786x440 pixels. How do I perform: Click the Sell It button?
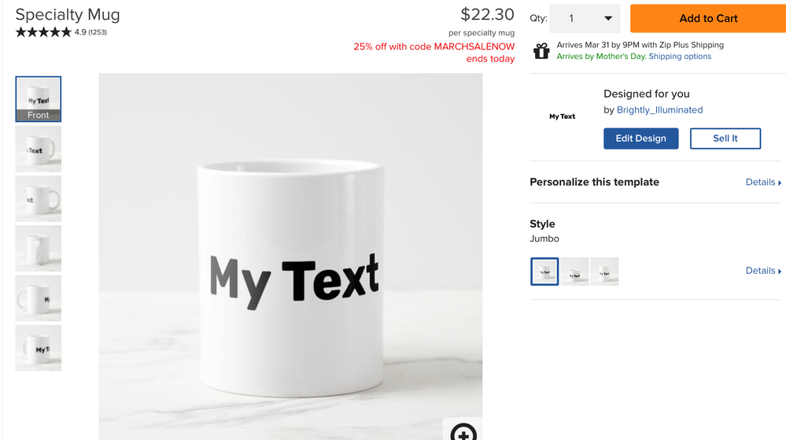click(x=725, y=139)
